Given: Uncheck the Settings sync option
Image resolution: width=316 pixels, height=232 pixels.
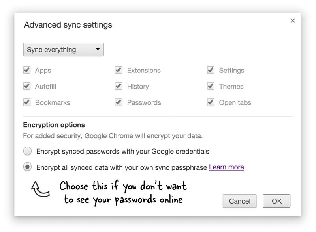Looking at the screenshot, I should pos(211,70).
